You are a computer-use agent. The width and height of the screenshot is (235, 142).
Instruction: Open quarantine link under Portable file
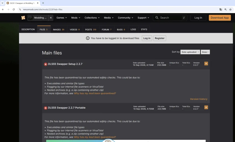coord(95,137)
